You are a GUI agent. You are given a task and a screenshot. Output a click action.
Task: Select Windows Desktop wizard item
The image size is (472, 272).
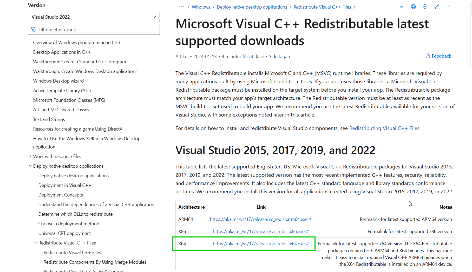[58, 81]
